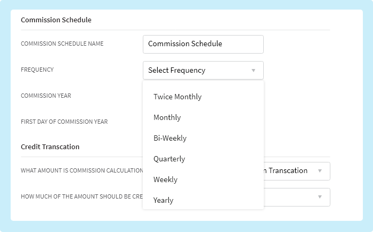The image size is (373, 232).
Task: Pick the Bi-Weekly frequency option
Action: tap(170, 138)
